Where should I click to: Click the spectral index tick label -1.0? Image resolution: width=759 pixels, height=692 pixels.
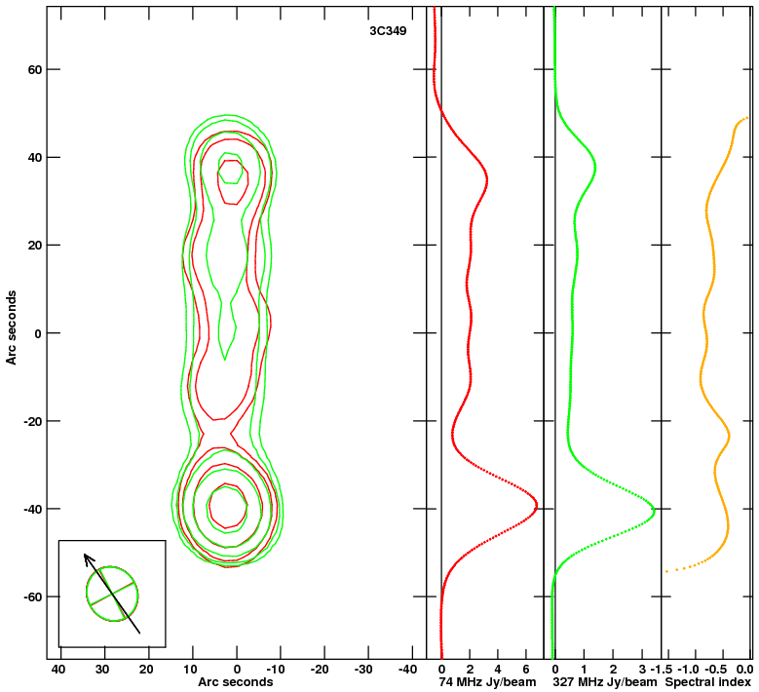(688, 670)
